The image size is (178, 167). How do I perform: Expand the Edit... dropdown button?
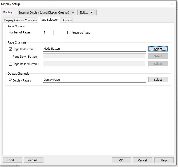pyautogui.click(x=87, y=12)
